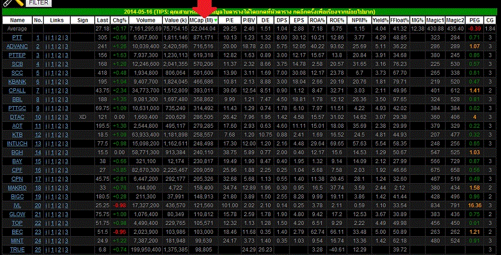Click PEG value 16.36 in IVL row
Screen dimensions: 501x255
474,206
